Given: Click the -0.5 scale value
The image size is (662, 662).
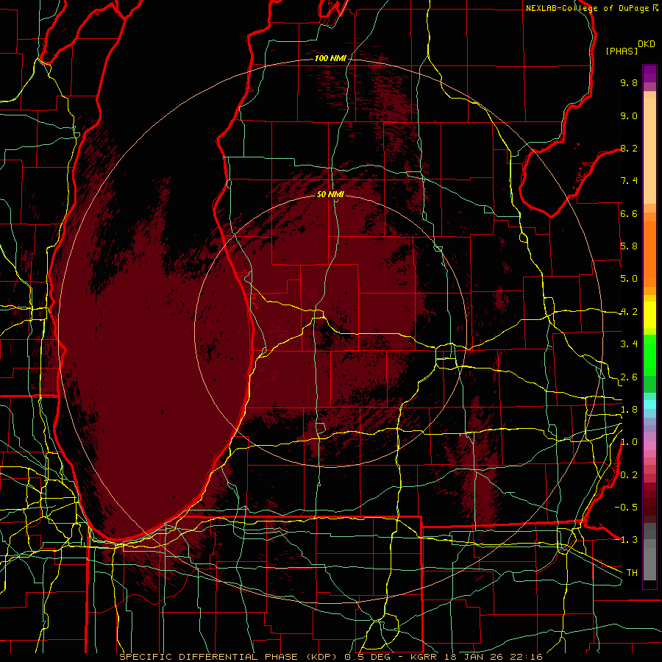Looking at the screenshot, I should click(626, 507).
